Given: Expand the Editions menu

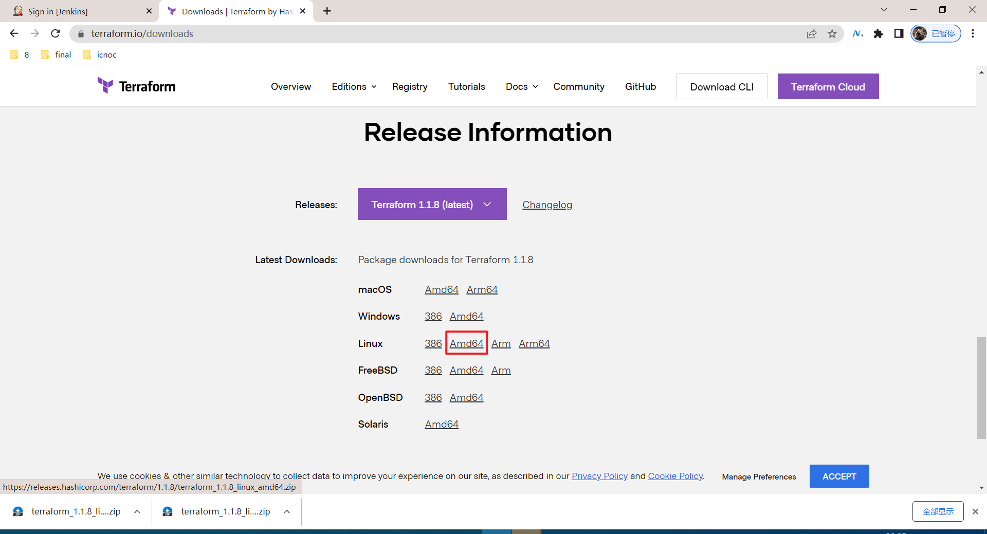Looking at the screenshot, I should pos(354,86).
